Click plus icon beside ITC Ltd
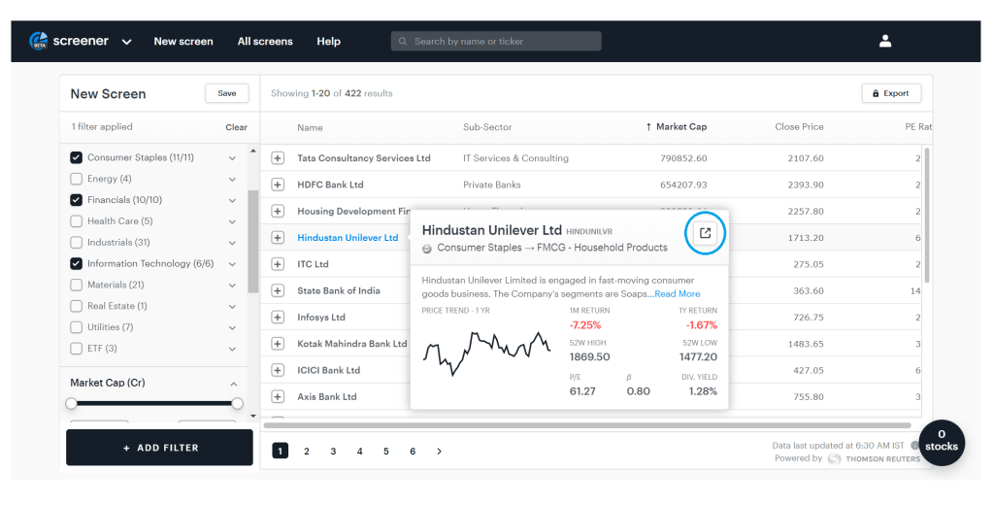Viewport: 994px width, 505px height. point(278,264)
